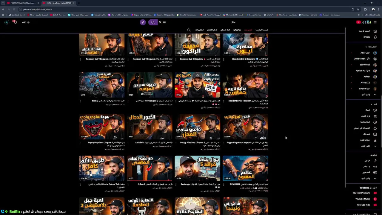Open Downloads icon in the sidebar
Image resolution: width=382 pixels, height=215 pixels.
[x=375, y=140]
